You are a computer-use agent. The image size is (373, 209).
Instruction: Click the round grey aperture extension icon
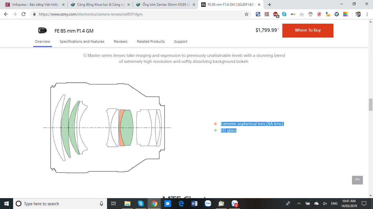pos(310,14)
